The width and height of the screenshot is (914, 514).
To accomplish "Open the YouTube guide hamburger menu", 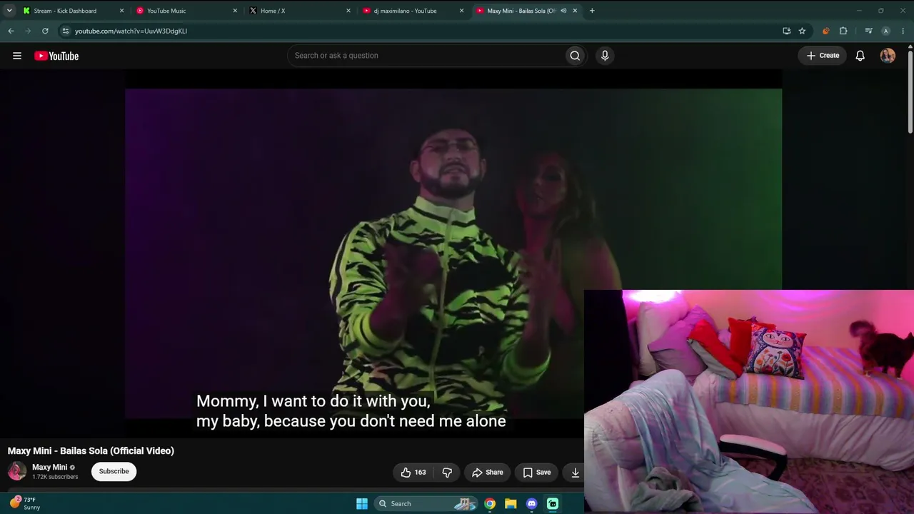I will pyautogui.click(x=17, y=56).
